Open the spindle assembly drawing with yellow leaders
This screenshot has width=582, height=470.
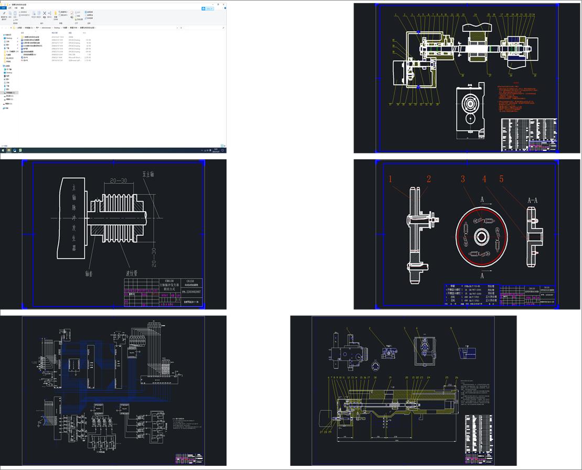468,78
